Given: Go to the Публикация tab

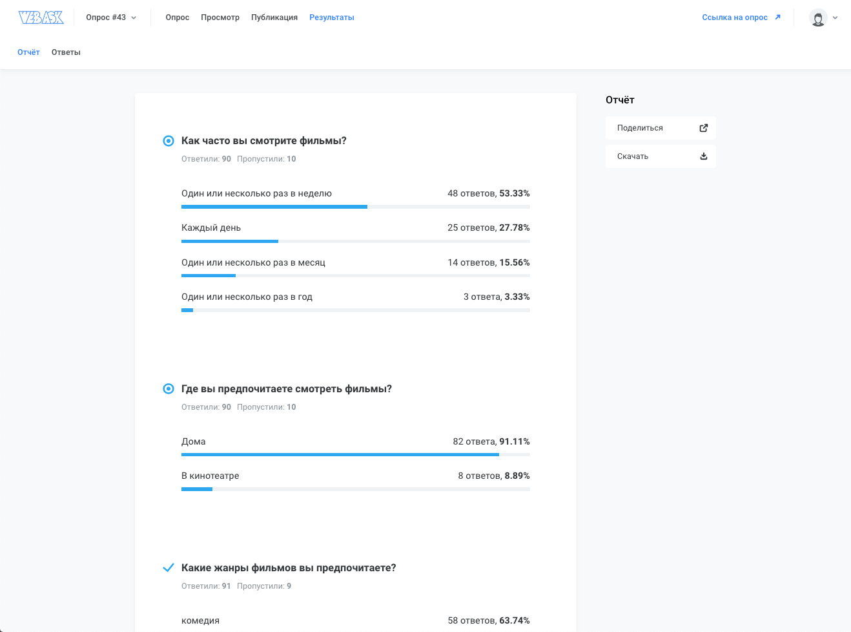Looking at the screenshot, I should coord(274,17).
